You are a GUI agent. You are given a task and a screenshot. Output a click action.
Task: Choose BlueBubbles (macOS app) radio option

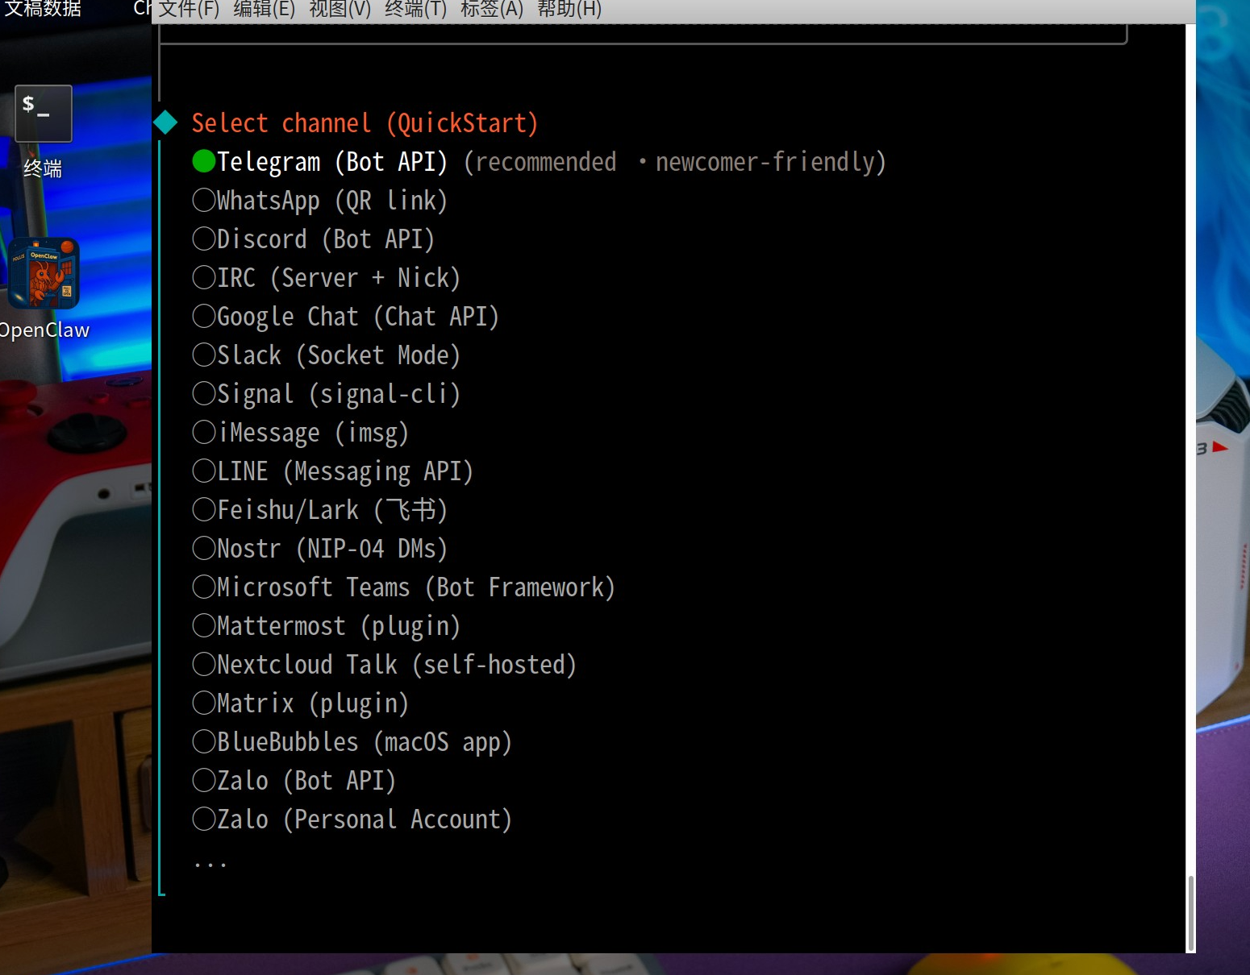pyautogui.click(x=204, y=741)
